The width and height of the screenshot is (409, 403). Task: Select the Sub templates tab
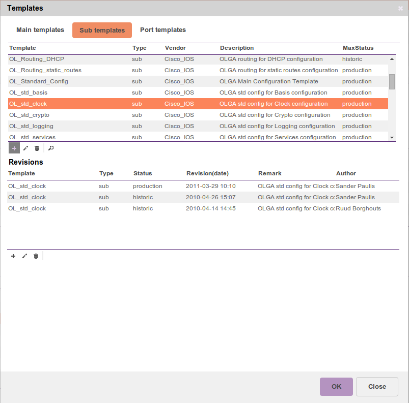click(102, 30)
